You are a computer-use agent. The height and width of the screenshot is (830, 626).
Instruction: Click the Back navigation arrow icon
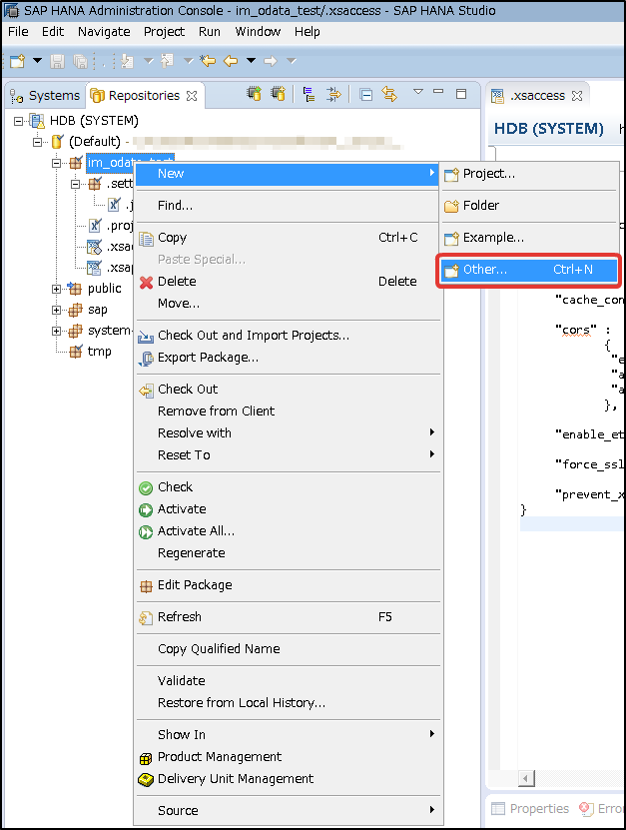click(x=231, y=61)
